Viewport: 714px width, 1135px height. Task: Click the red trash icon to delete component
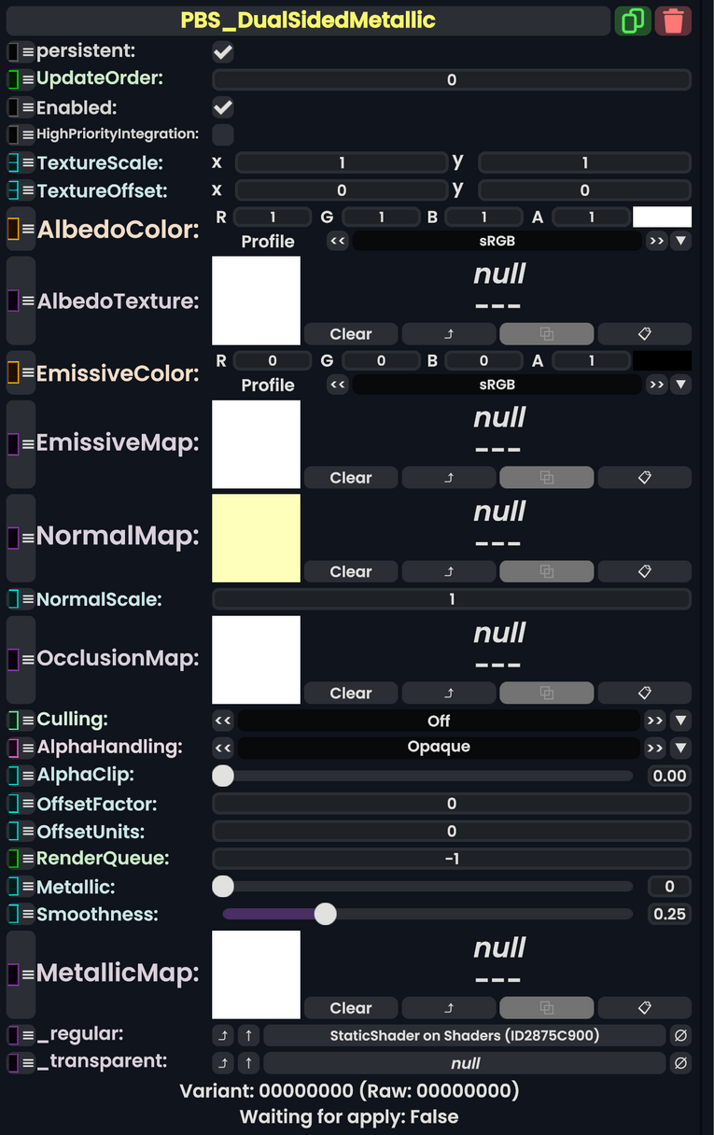673,21
